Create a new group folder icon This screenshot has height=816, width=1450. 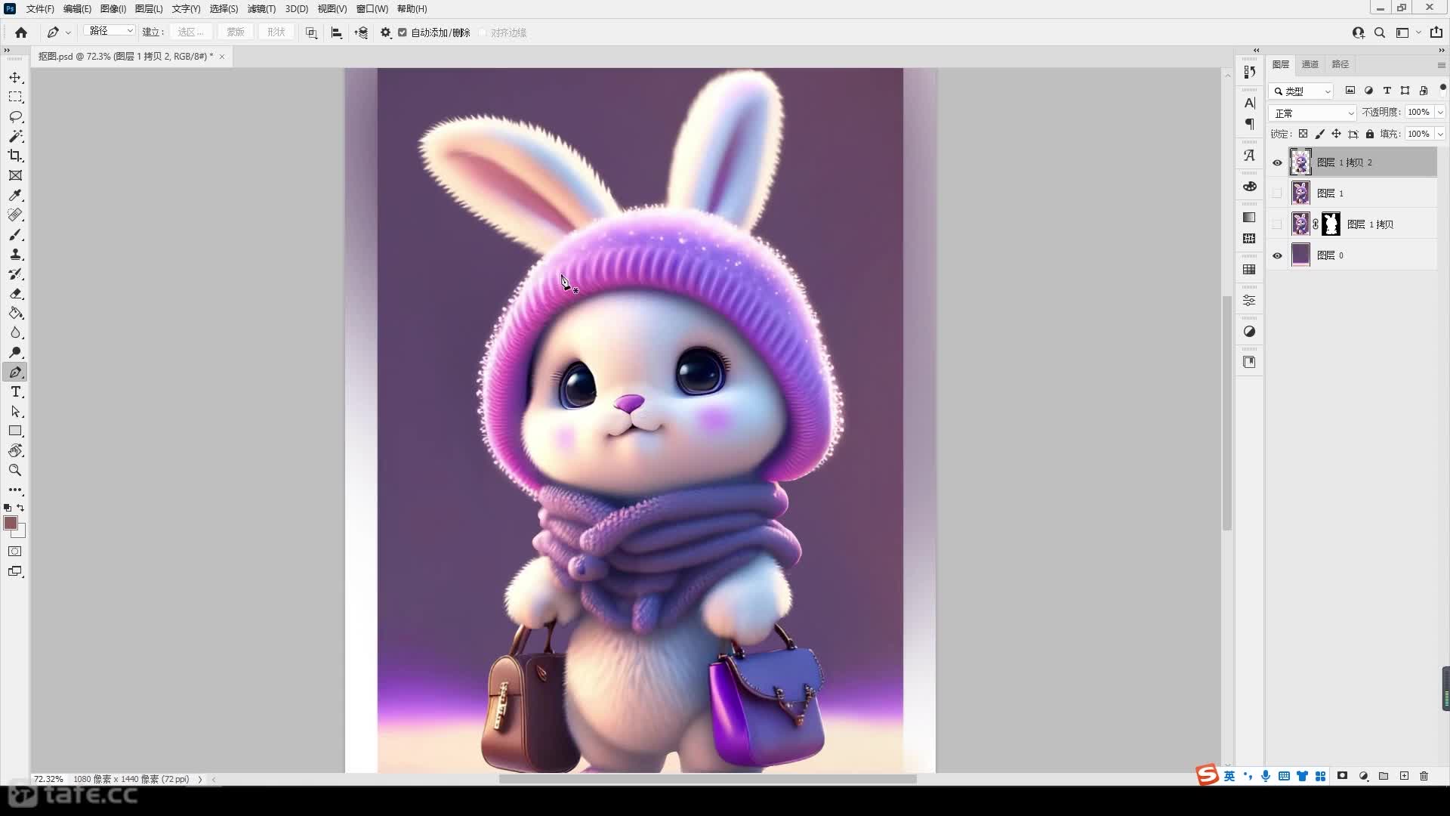pyautogui.click(x=1384, y=776)
